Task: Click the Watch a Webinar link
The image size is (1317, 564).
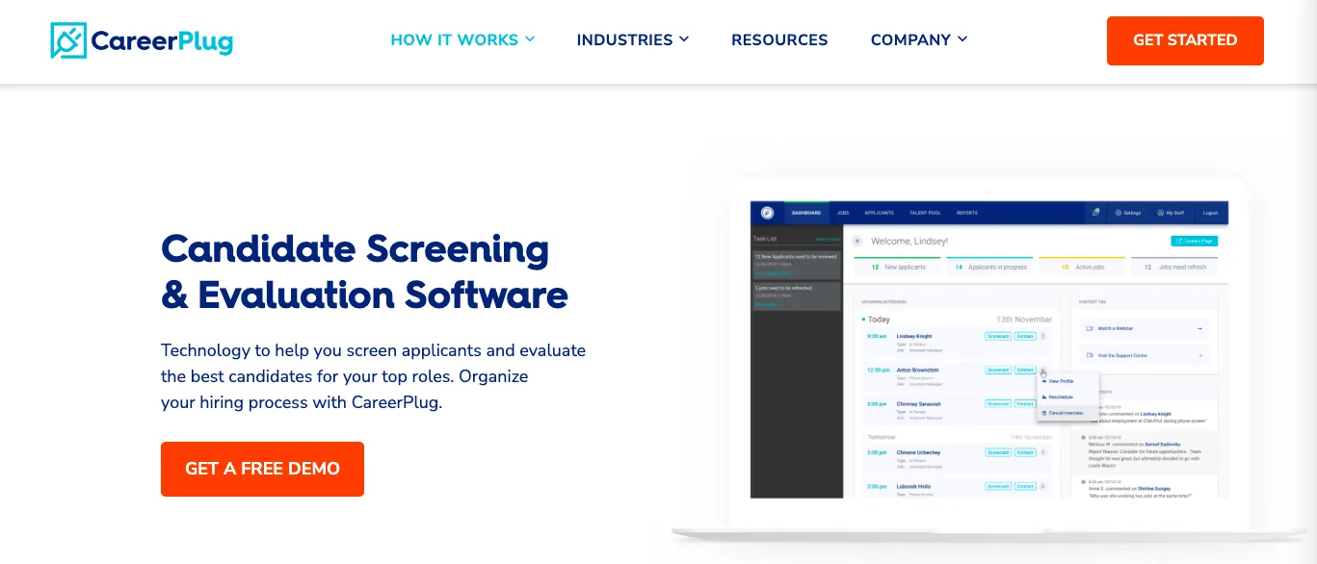Action: [x=1144, y=328]
